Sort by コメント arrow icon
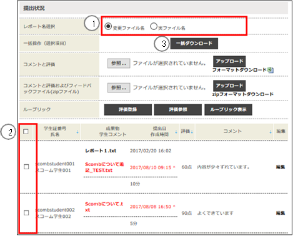 coord(271,132)
